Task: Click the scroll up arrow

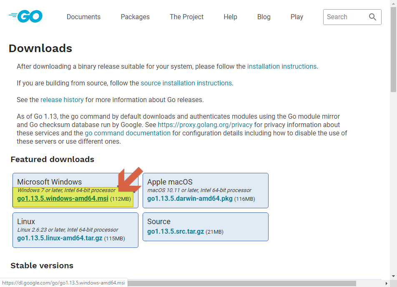Action: tap(393, 3)
